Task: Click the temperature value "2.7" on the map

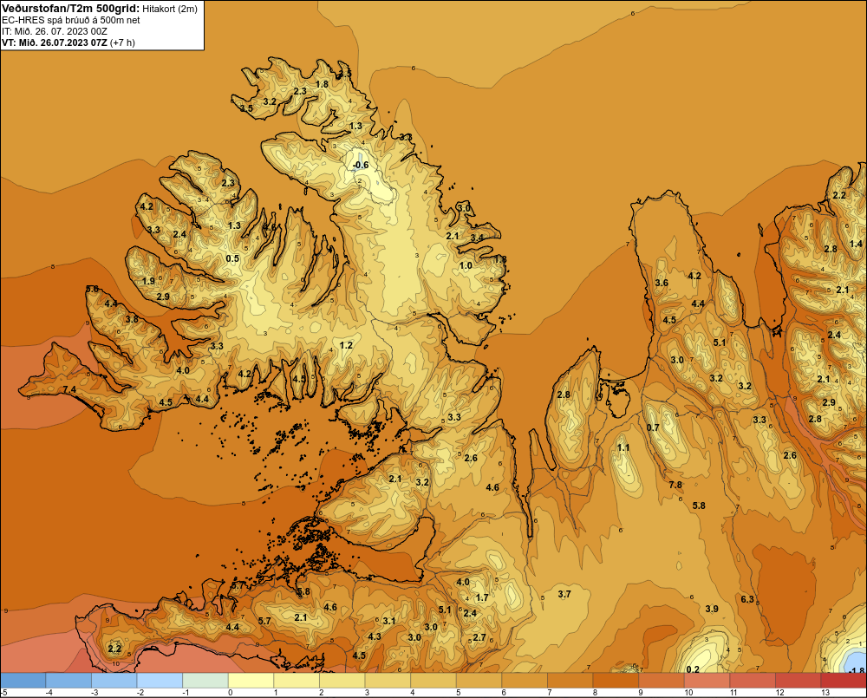Action: click(479, 637)
